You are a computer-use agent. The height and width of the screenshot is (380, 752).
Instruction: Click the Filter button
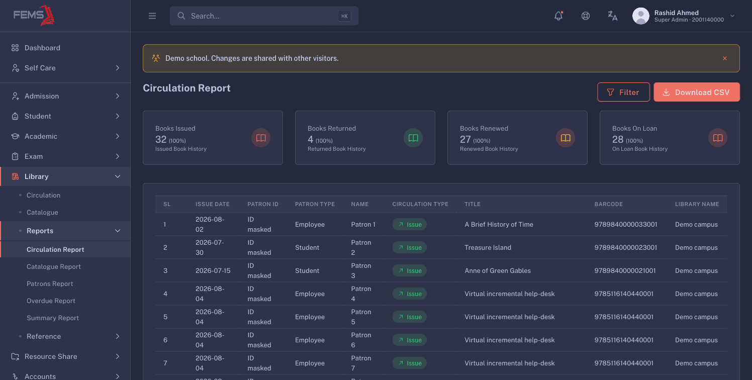coord(623,92)
